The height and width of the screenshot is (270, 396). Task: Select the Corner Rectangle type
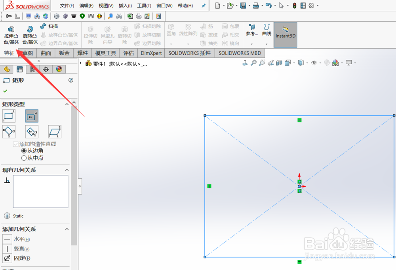(x=9, y=116)
